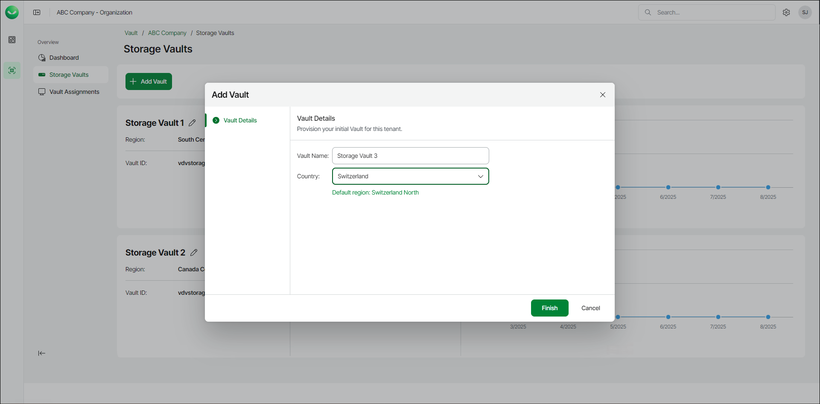Collapse the sidebar with arrow icon
The width and height of the screenshot is (820, 404).
(x=41, y=353)
